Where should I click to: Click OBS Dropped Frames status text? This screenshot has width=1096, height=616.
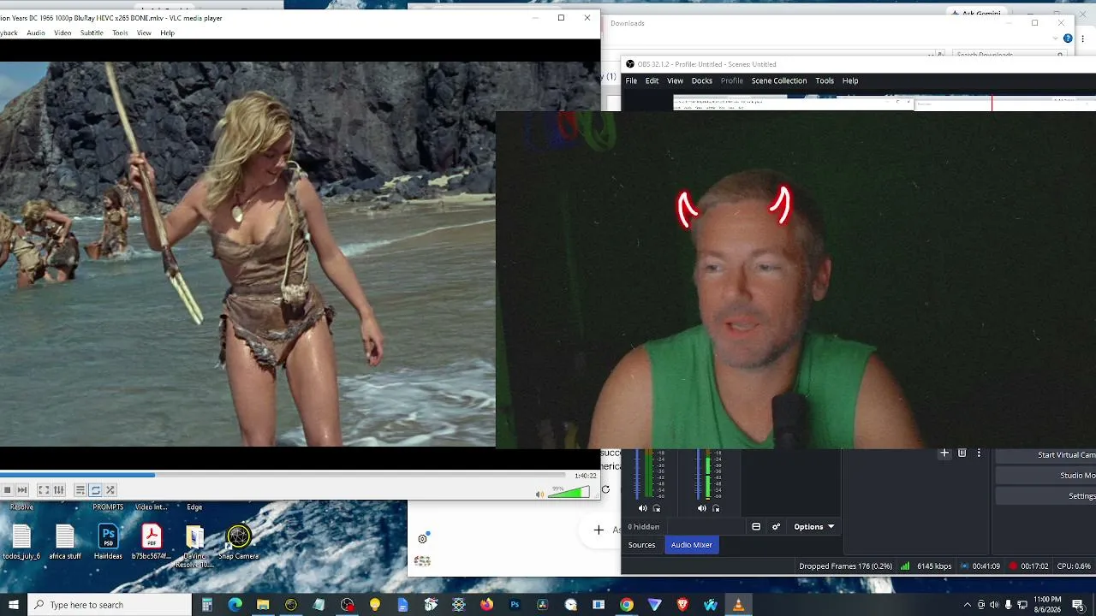pos(845,566)
